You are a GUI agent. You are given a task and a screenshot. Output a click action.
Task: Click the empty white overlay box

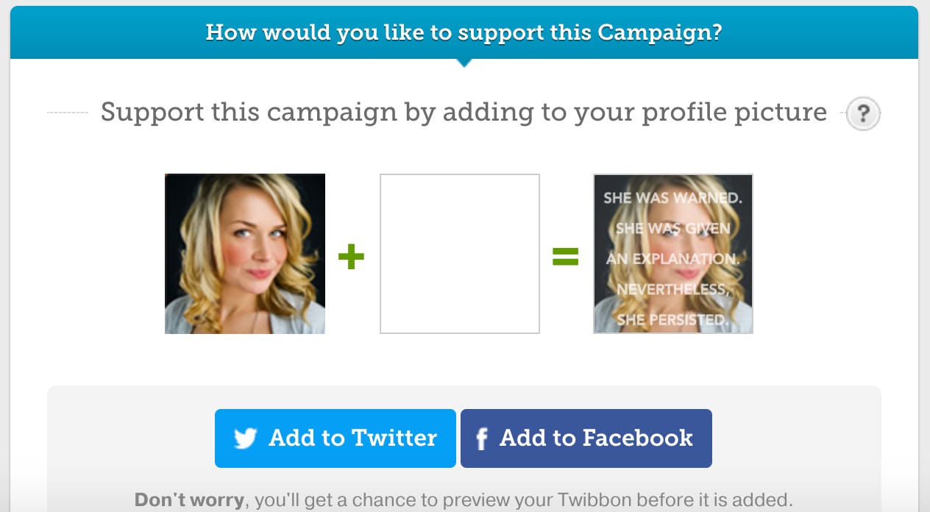coord(460,254)
